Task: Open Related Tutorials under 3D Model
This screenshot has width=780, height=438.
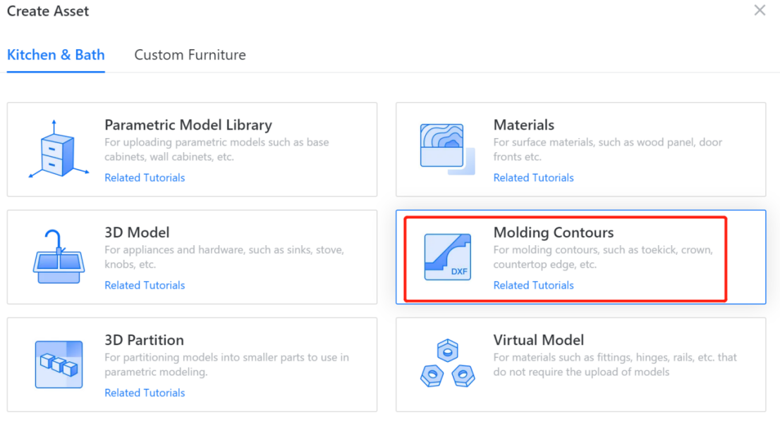Action: [145, 285]
